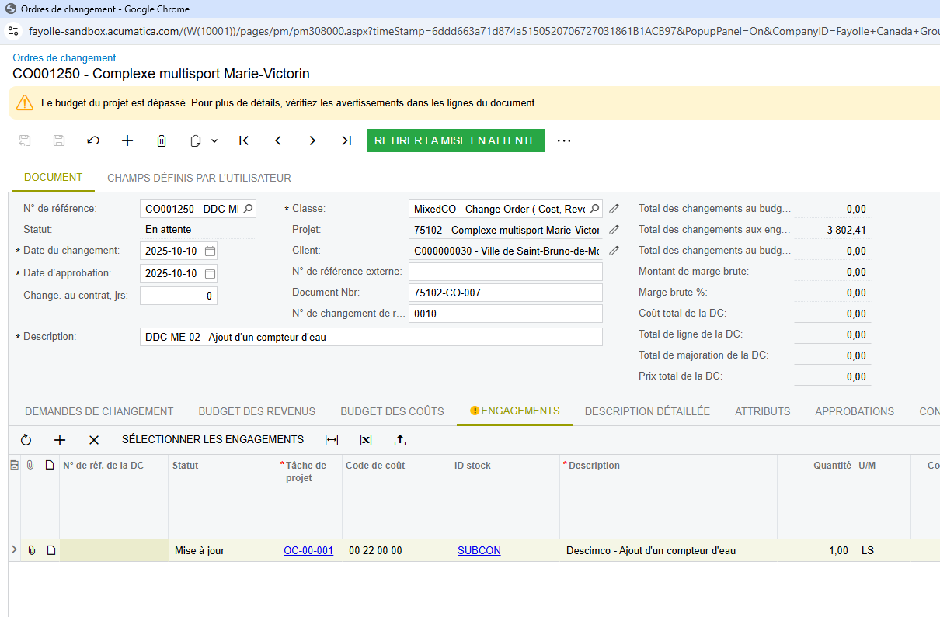Open the more actions ellipsis menu
Image resolution: width=940 pixels, height=617 pixels.
click(564, 140)
